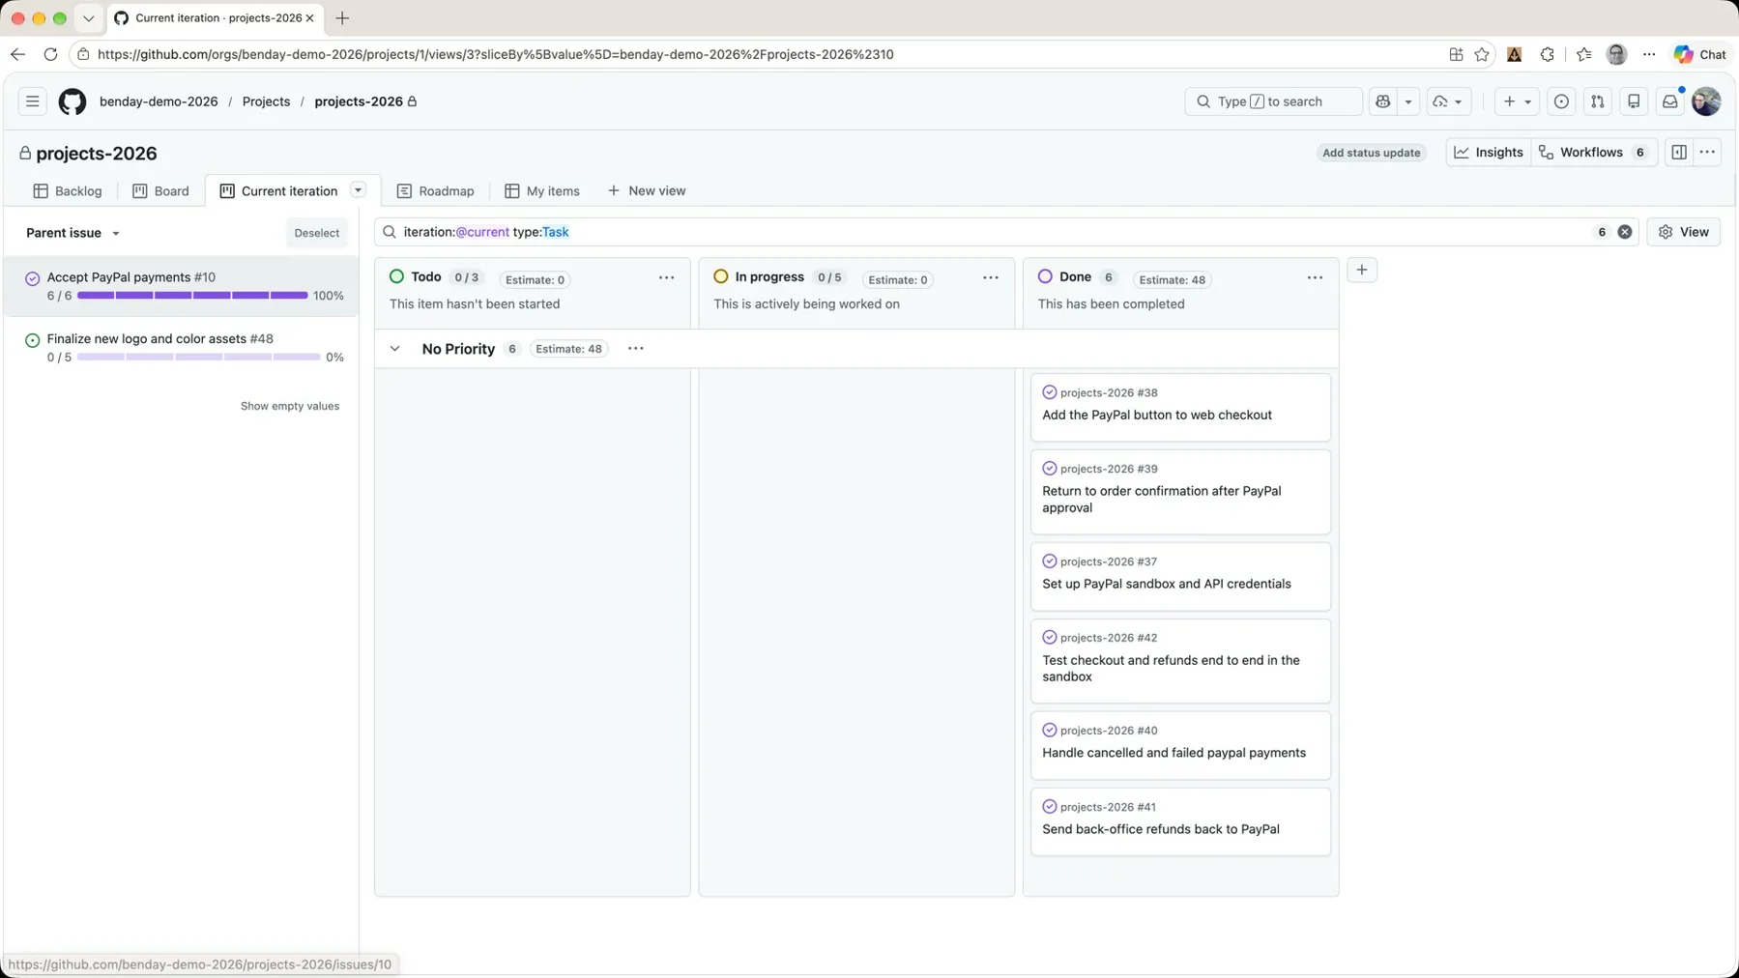Open the Parent issue slice dropdown

coord(73,233)
